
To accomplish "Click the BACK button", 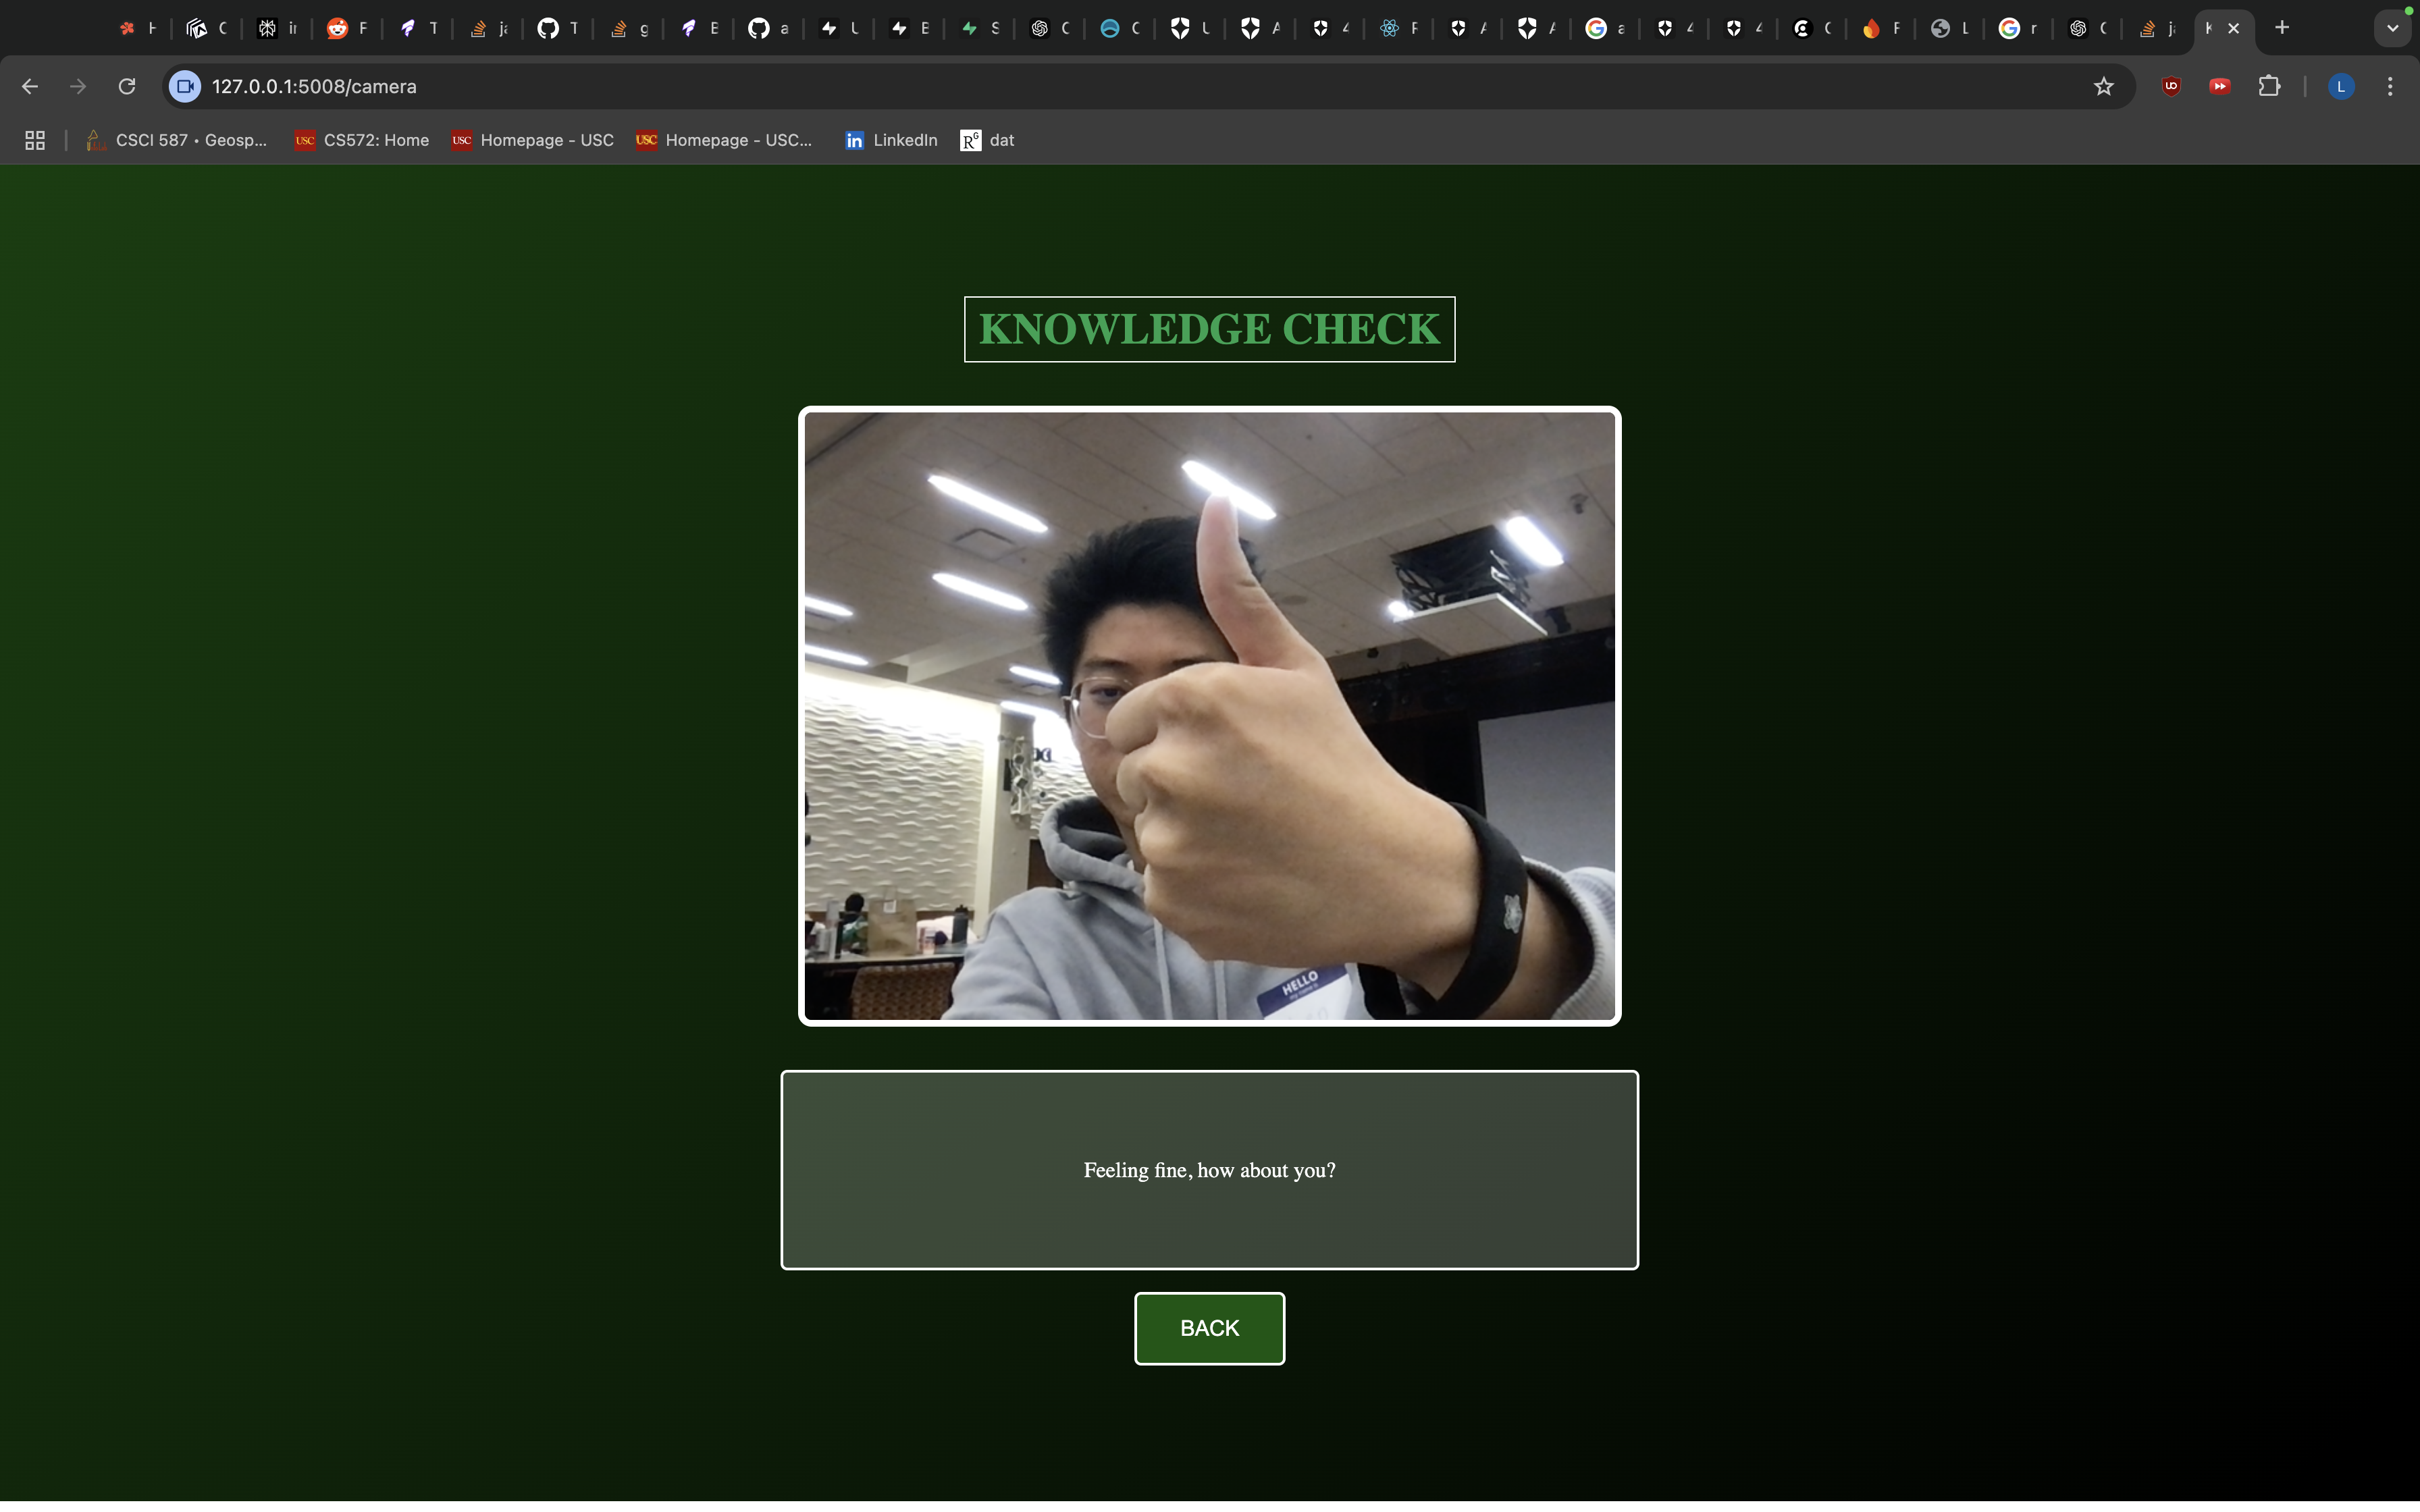I will (x=1209, y=1328).
